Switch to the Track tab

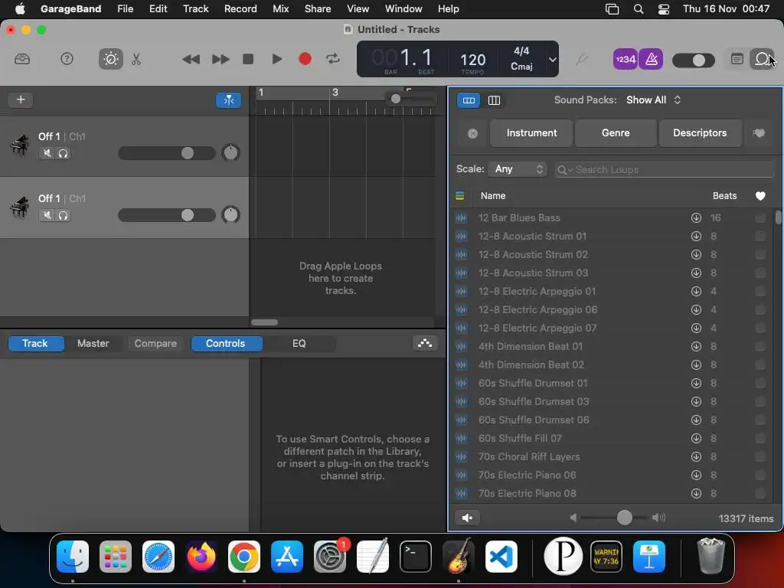point(35,344)
